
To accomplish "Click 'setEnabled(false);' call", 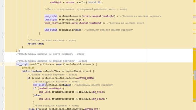I will pos(60,85).
